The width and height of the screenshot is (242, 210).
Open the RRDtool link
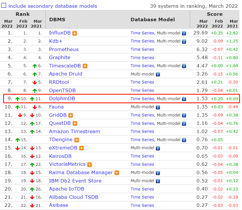click(x=59, y=82)
